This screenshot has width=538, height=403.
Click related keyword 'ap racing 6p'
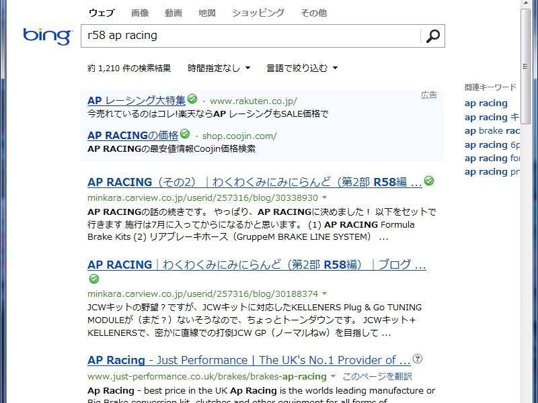click(492, 145)
